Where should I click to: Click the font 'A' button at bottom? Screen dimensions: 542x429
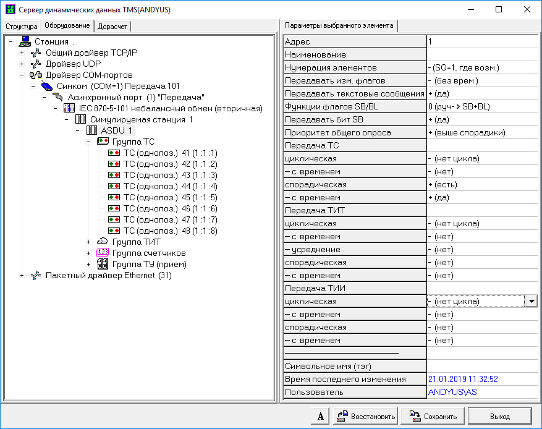tap(320, 417)
